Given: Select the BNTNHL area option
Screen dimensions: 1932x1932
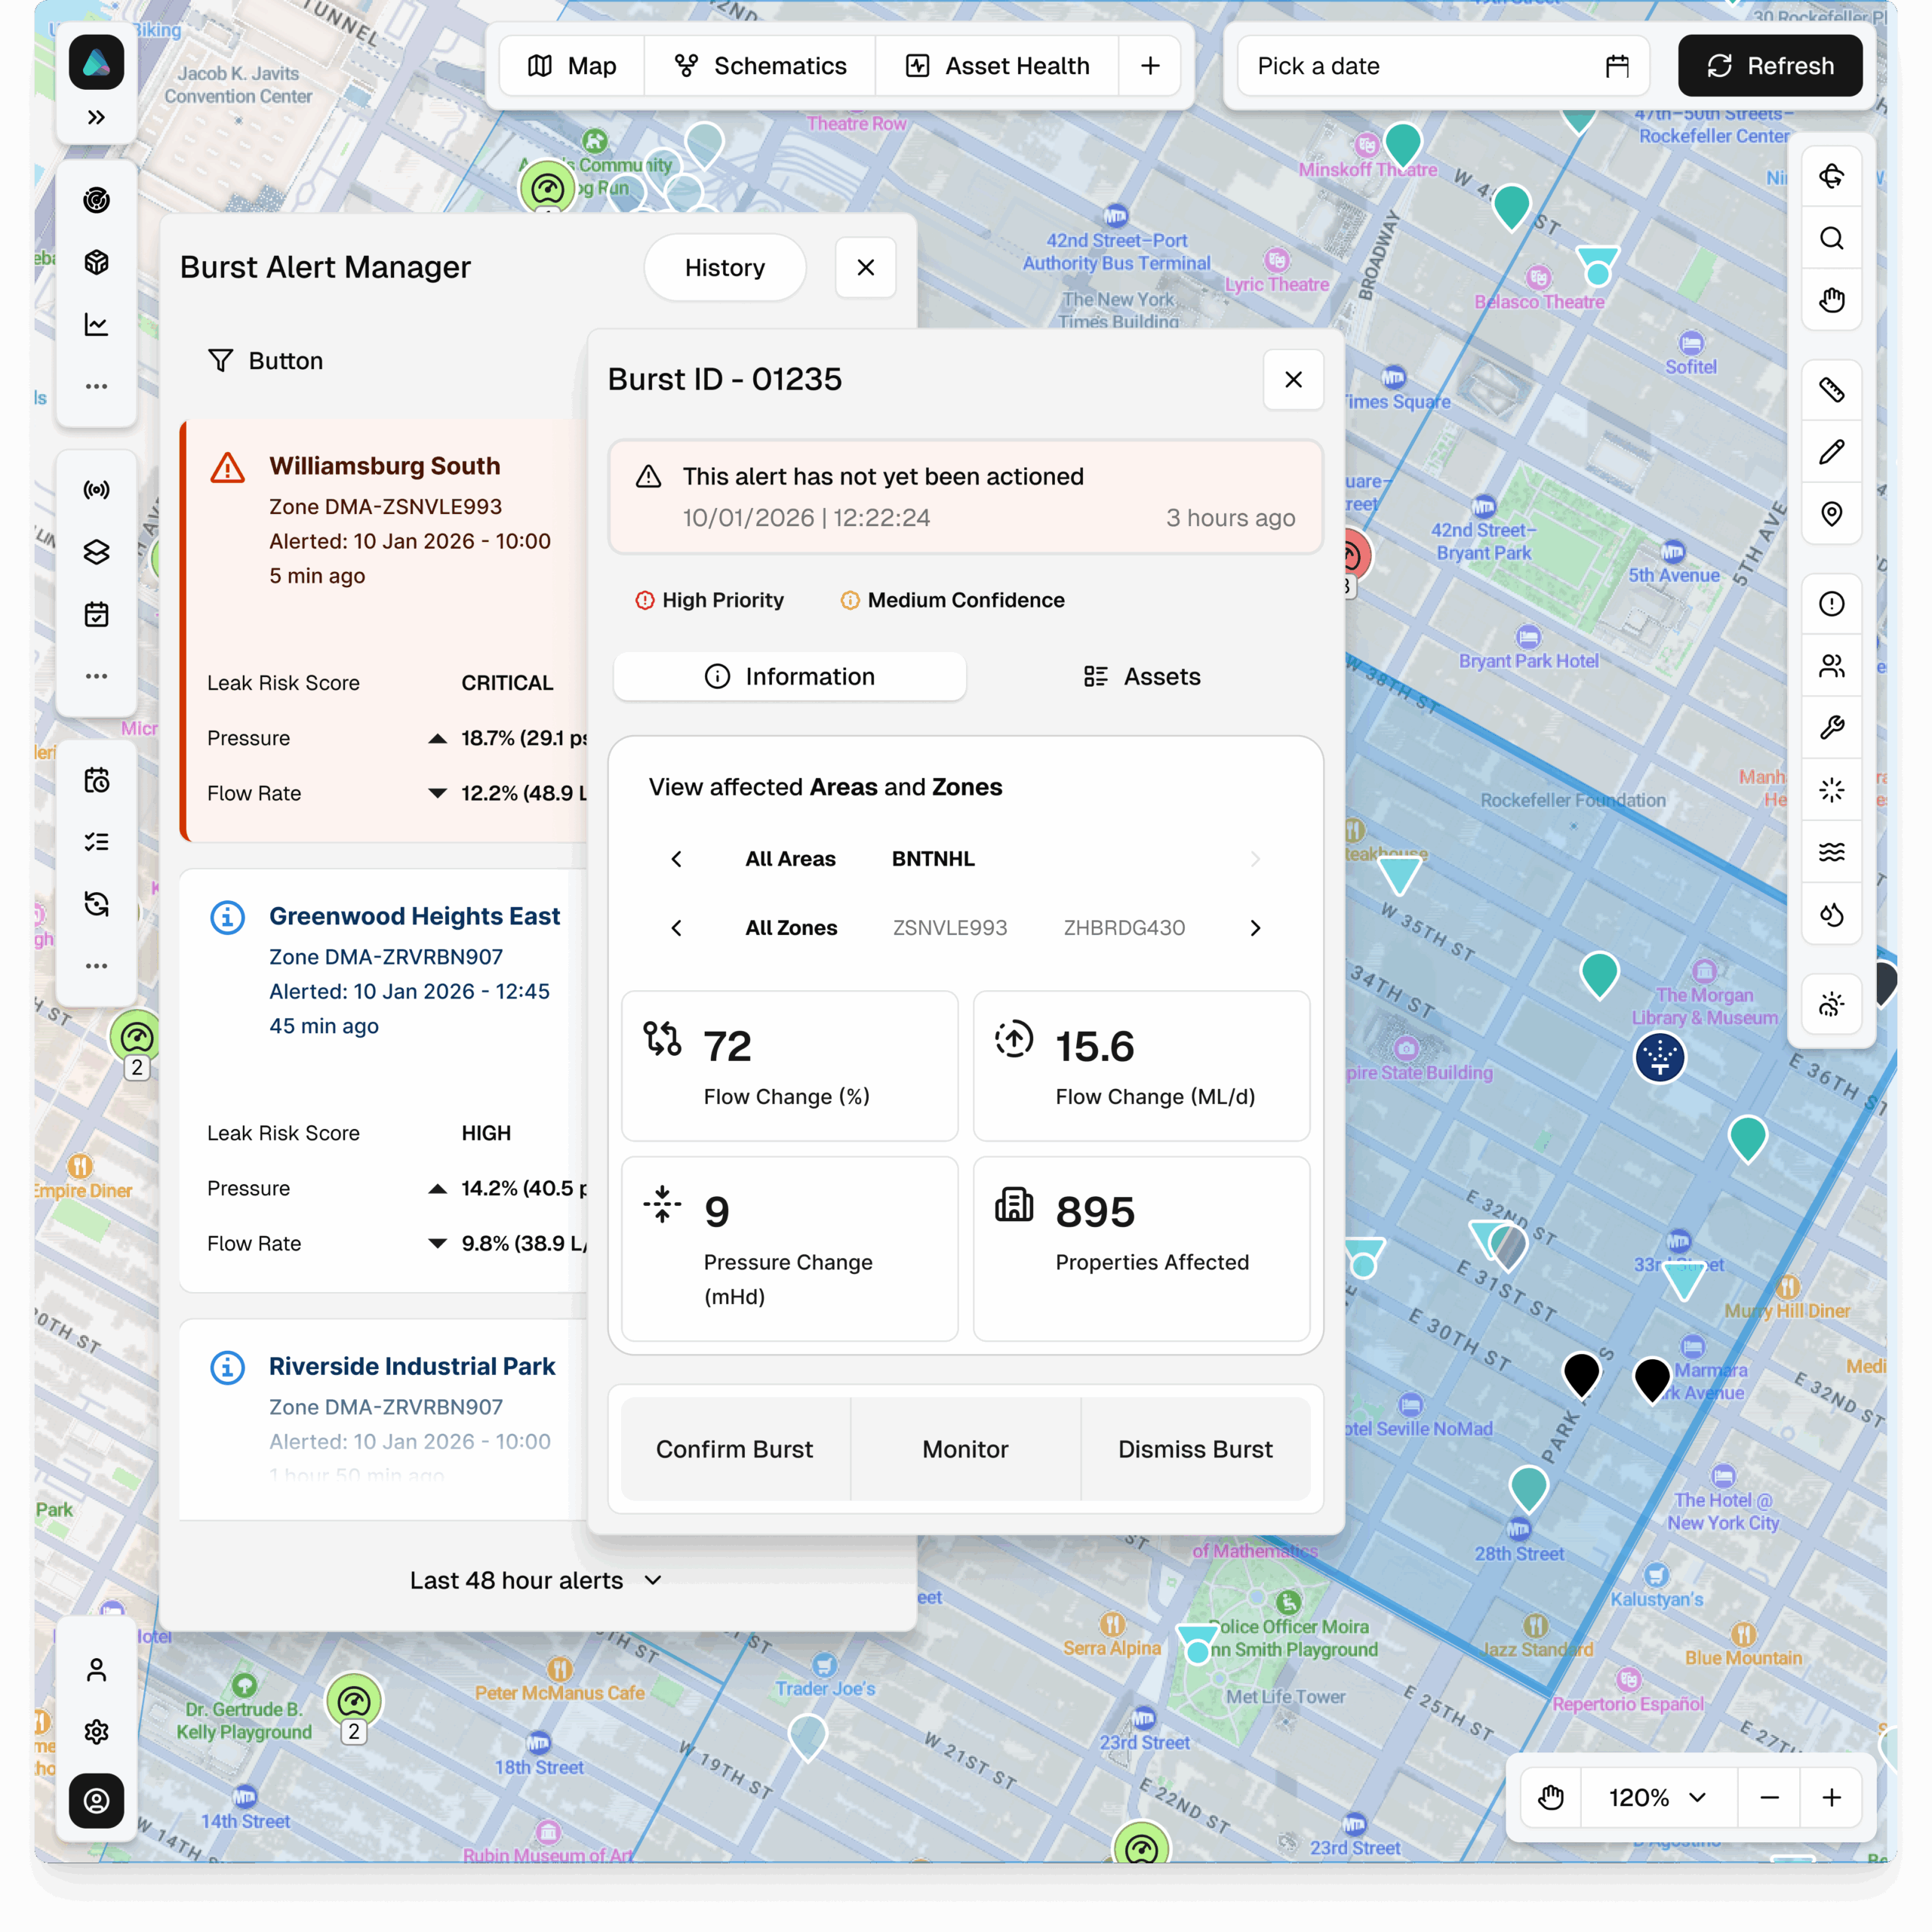Looking at the screenshot, I should tap(932, 859).
